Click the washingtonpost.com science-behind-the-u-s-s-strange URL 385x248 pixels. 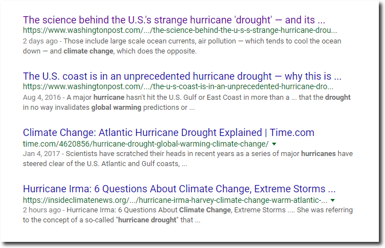[x=180, y=31]
